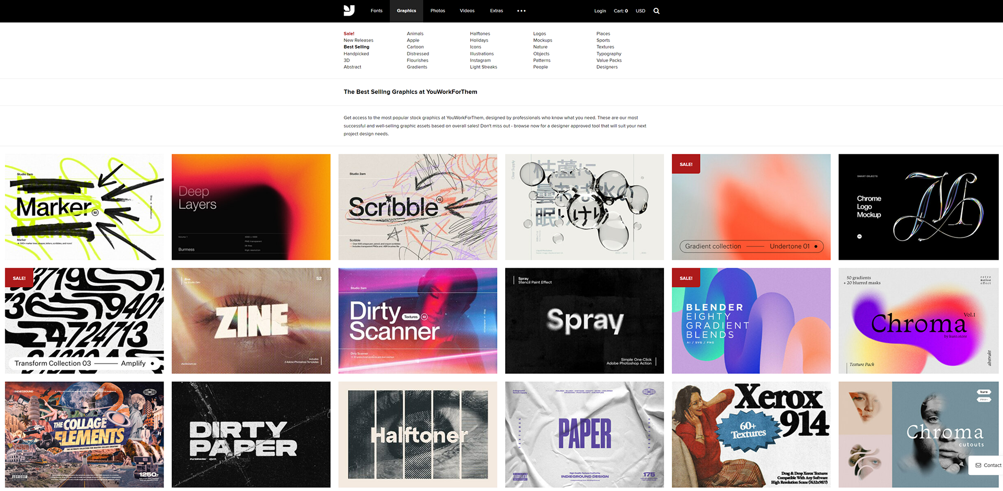Viewport: 1003px width, 491px height.
Task: Open the Cart: 0 link
Action: (x=621, y=11)
